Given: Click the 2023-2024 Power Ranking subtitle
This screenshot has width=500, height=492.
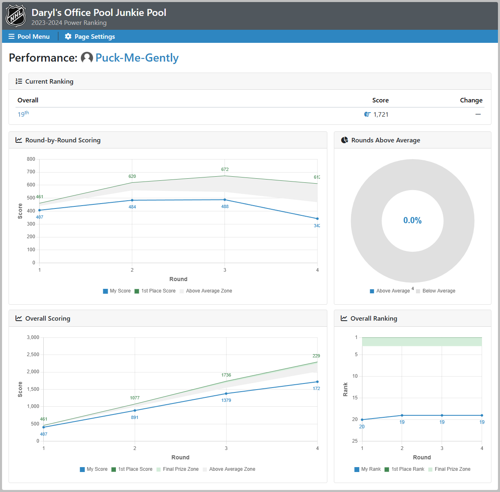Looking at the screenshot, I should click(69, 23).
